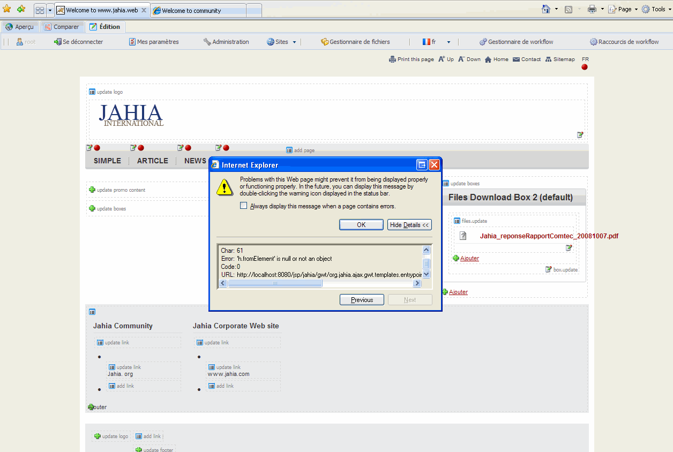Open the Administration toolbar item
The width and height of the screenshot is (673, 452).
(226, 42)
